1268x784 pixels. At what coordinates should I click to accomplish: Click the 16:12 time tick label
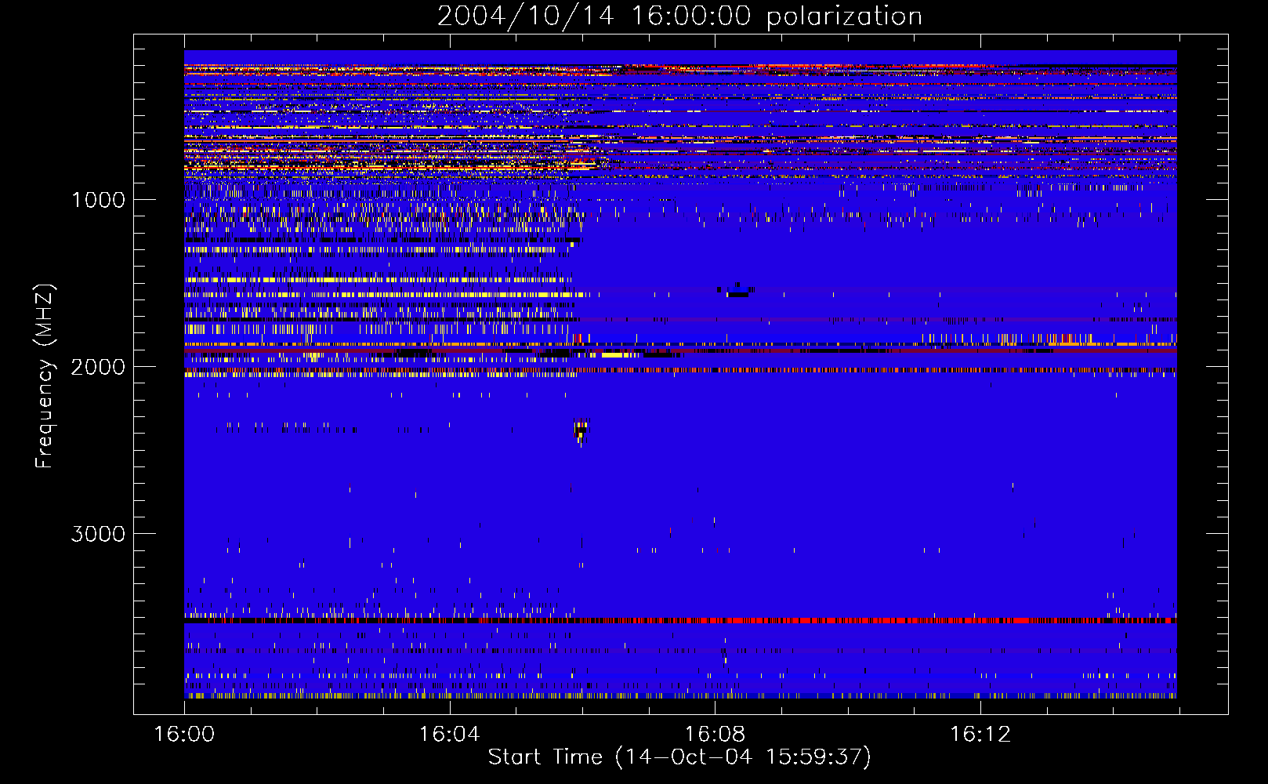[x=980, y=735]
